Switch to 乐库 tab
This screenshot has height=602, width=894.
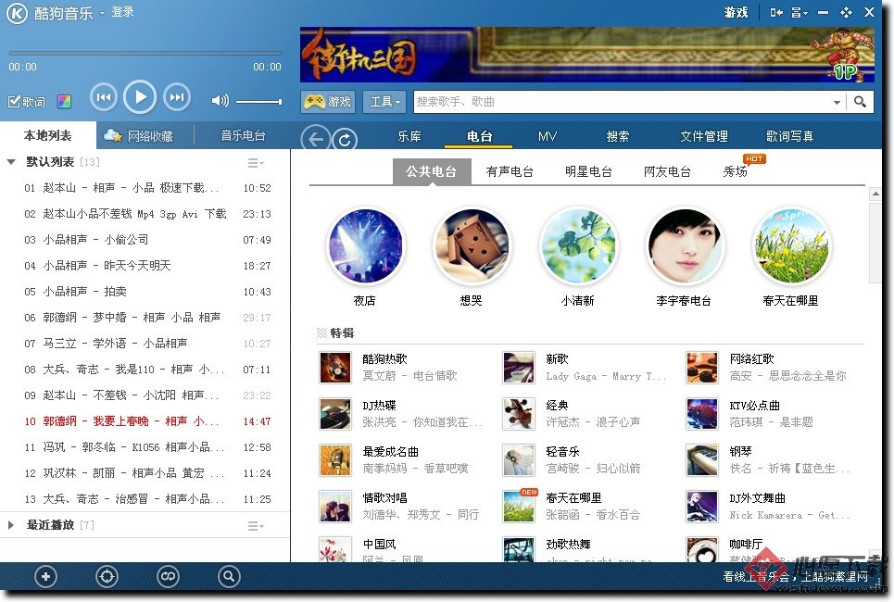tap(409, 136)
